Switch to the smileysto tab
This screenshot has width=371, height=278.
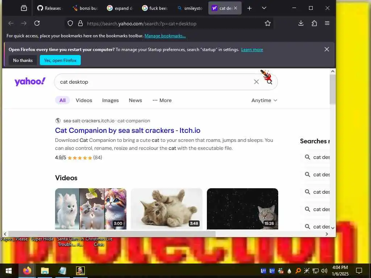pyautogui.click(x=190, y=8)
